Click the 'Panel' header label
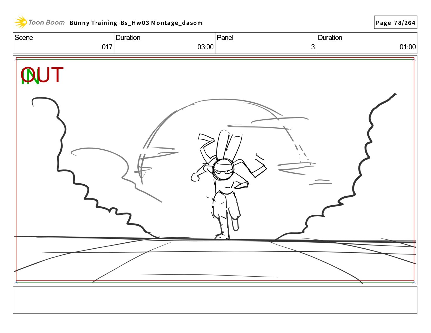 pyautogui.click(x=225, y=38)
